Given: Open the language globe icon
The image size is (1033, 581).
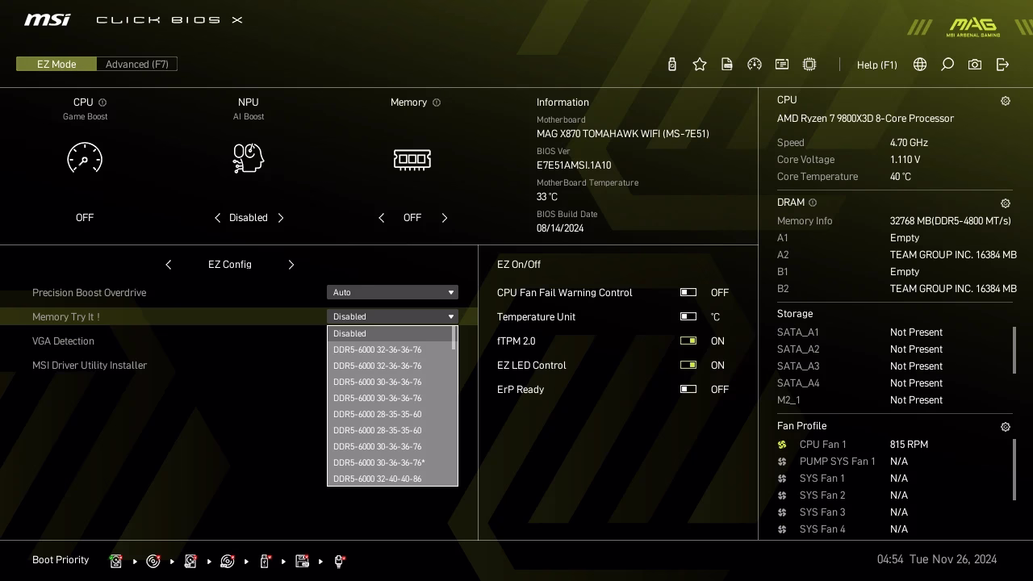Looking at the screenshot, I should [920, 65].
